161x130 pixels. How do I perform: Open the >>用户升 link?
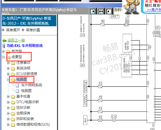[x=153, y=10]
